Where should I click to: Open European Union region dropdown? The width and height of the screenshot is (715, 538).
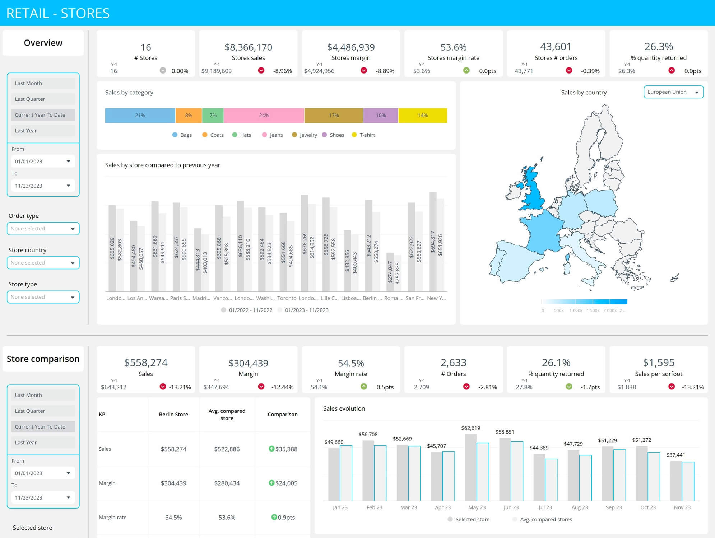coord(673,92)
